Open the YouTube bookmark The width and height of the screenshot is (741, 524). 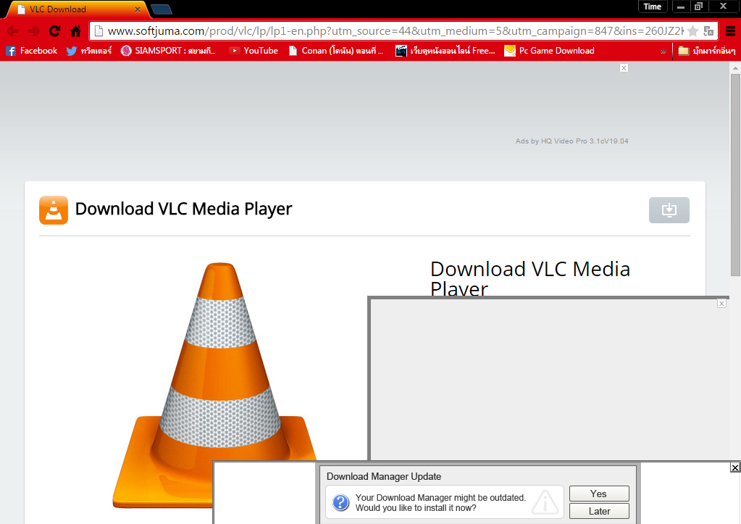(x=254, y=51)
